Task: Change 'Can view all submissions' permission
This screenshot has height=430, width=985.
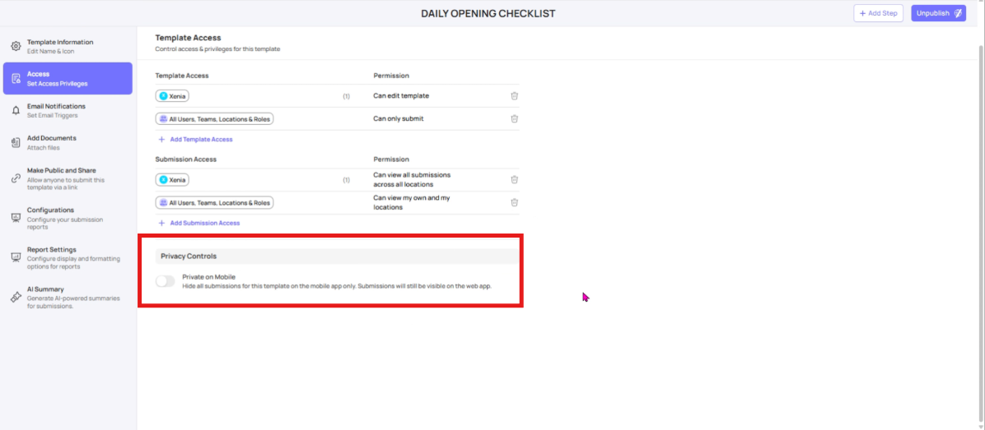Action: [x=412, y=179]
